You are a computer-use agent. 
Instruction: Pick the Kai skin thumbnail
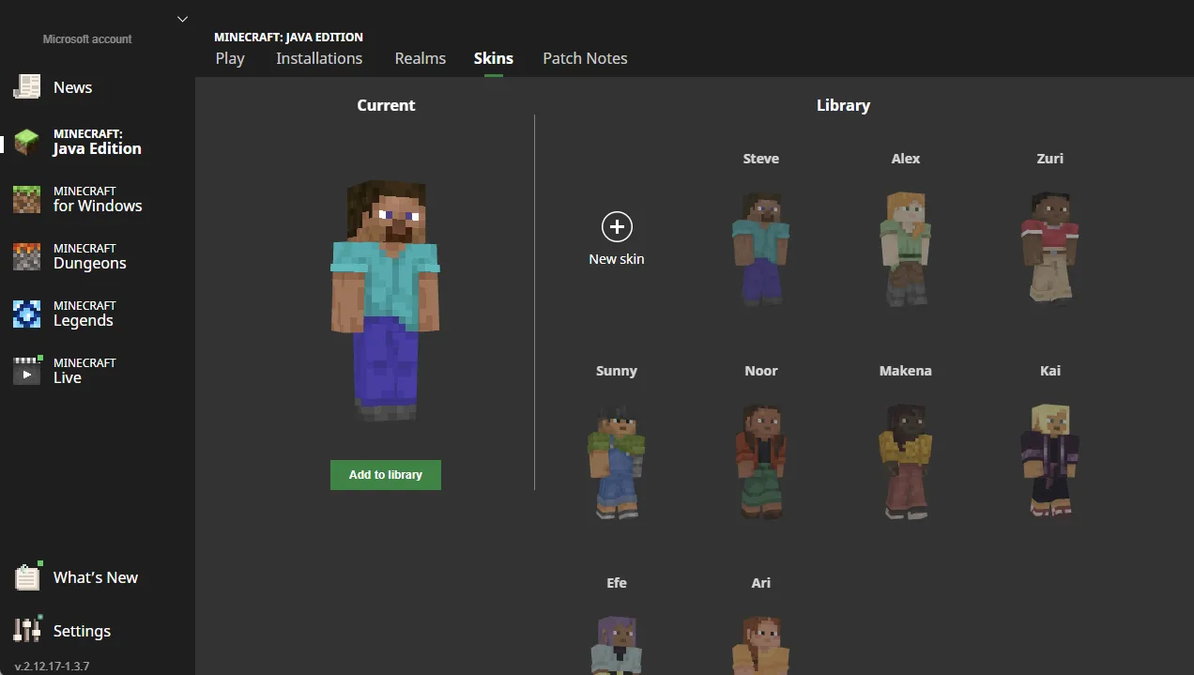[x=1050, y=461]
